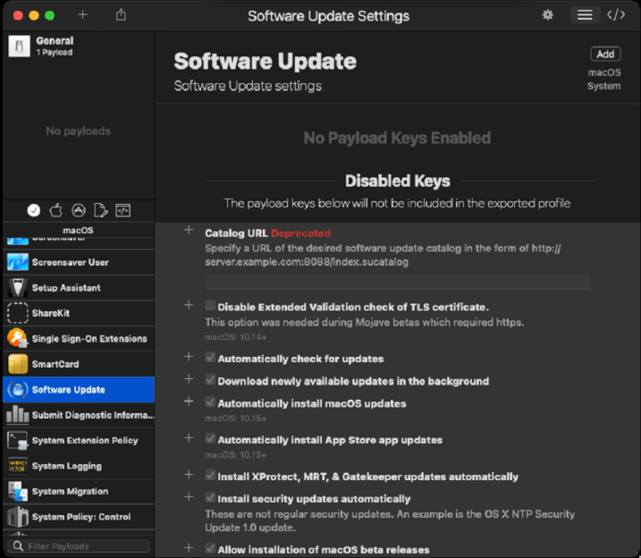
Task: Enable Install security updates key plus
Action: coord(189,497)
